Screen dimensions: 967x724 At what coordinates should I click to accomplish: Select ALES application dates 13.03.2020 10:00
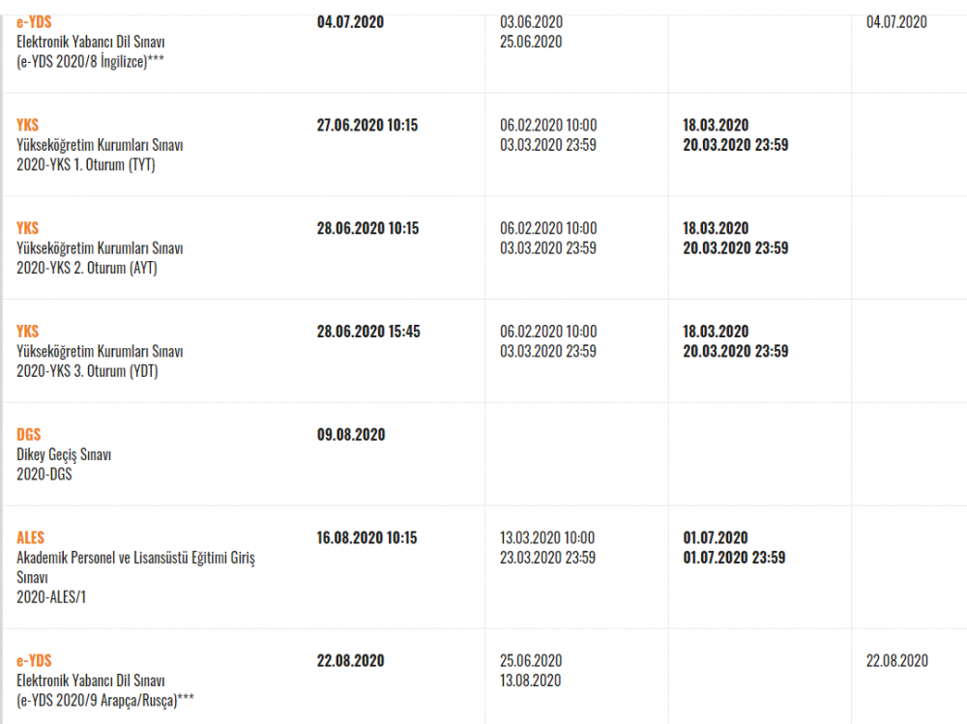coord(547,537)
